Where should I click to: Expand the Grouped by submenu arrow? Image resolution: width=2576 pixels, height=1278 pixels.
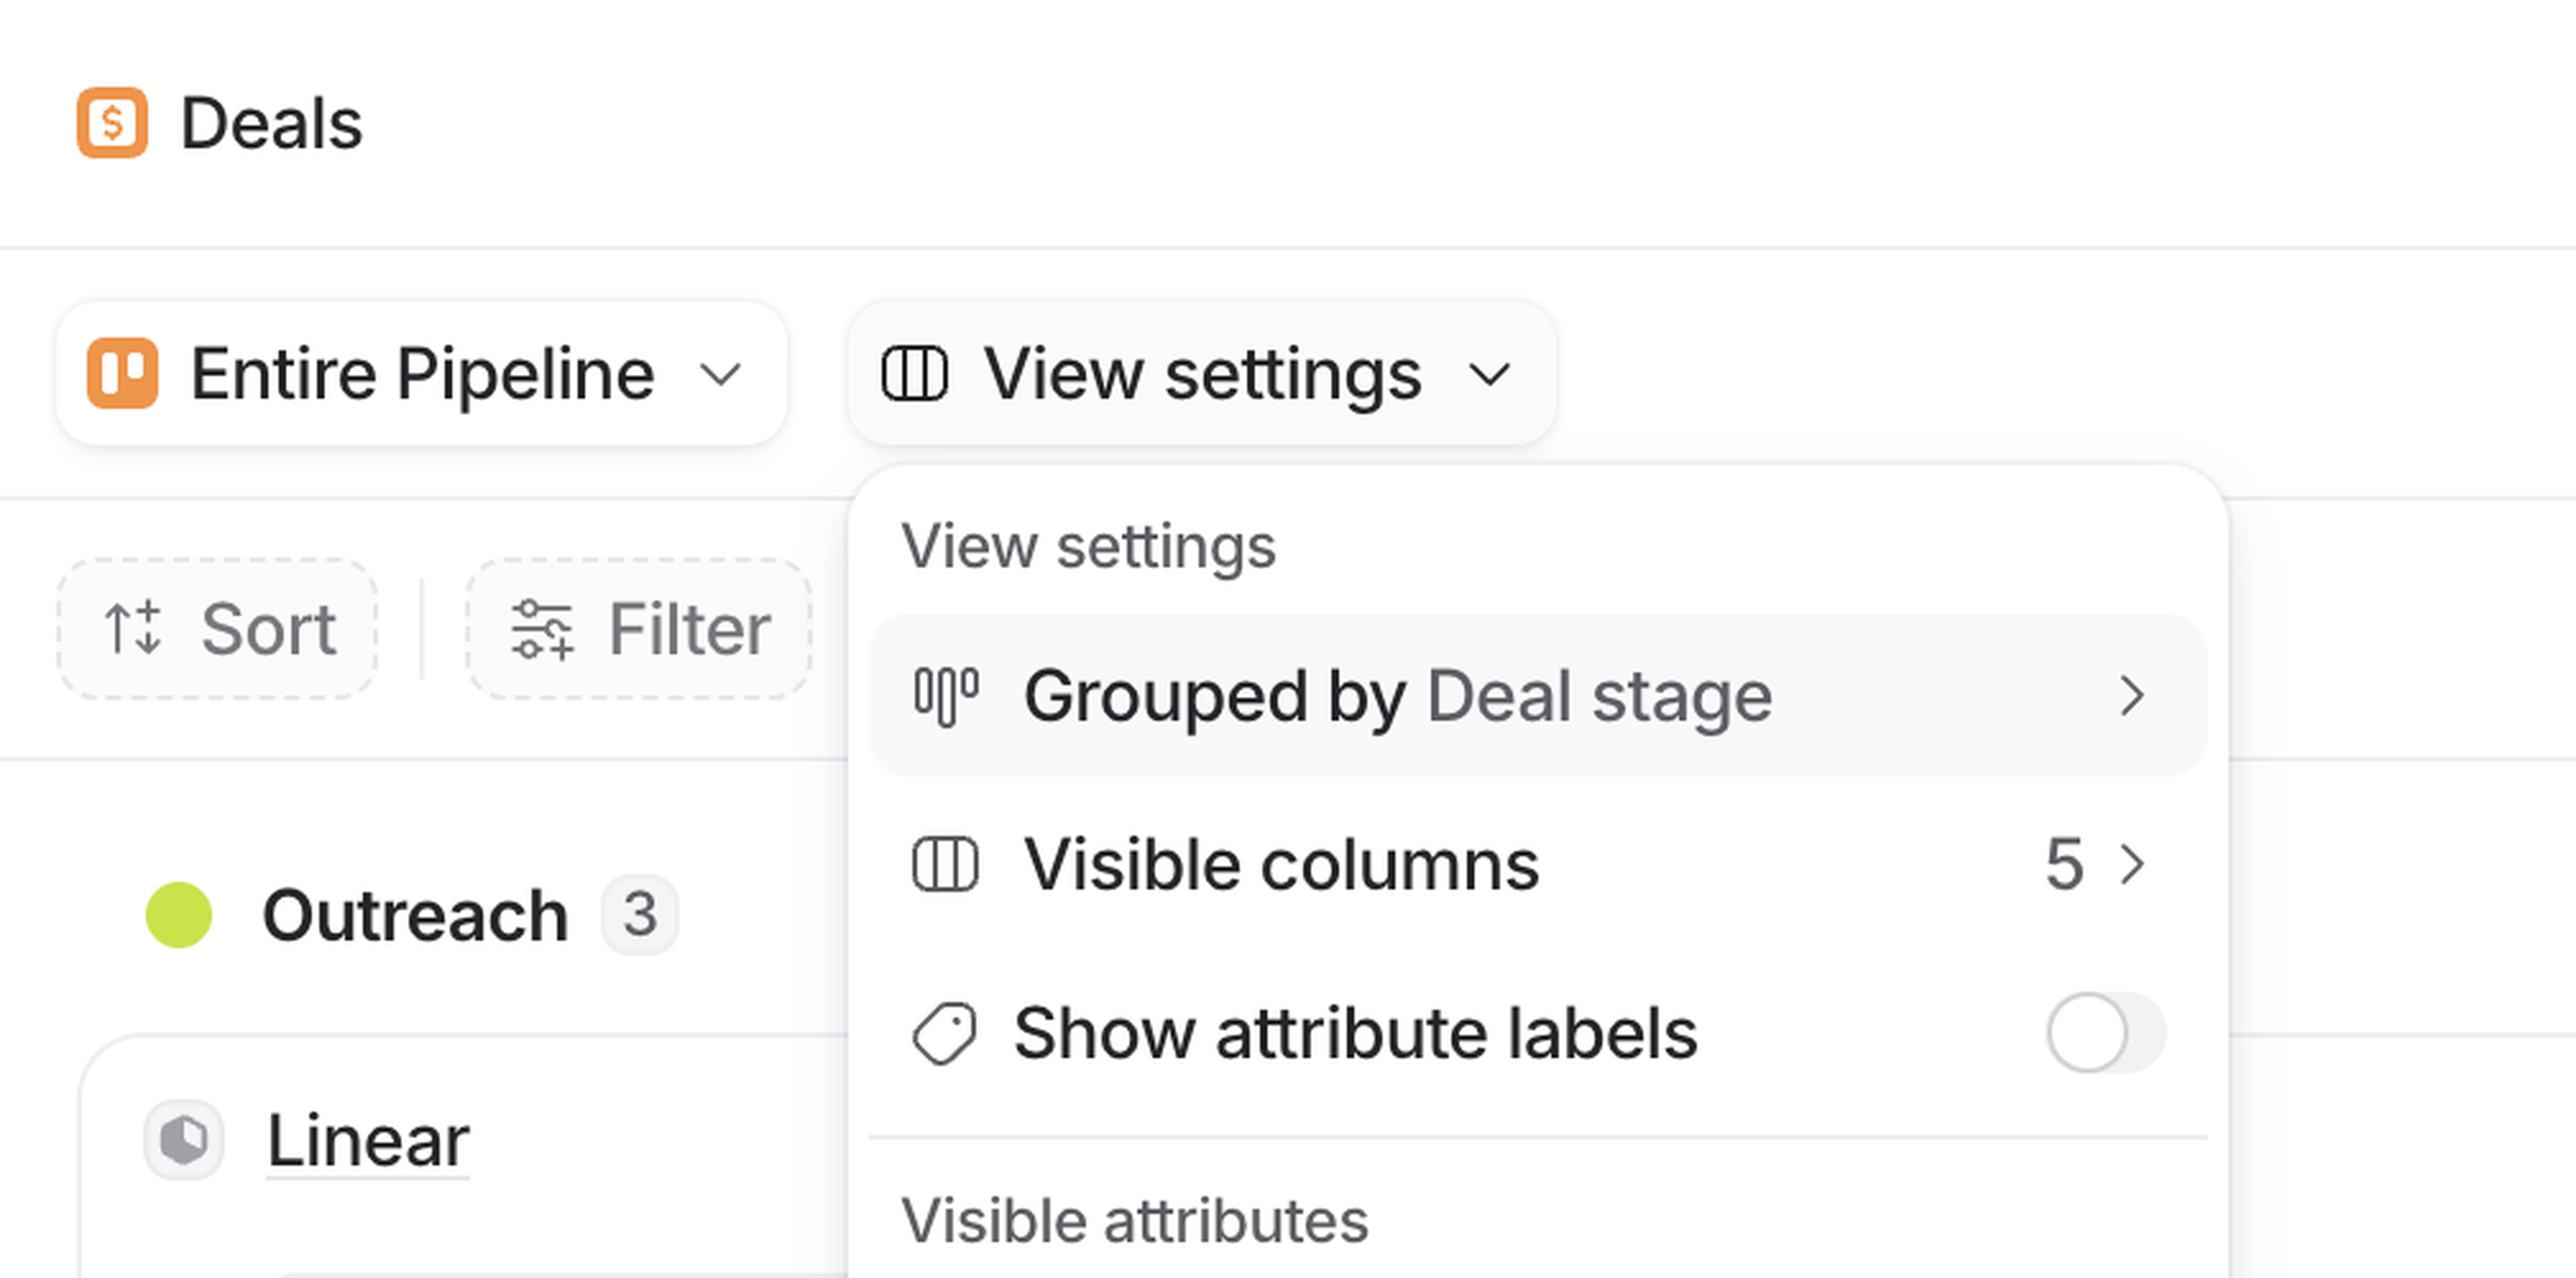pos(2131,696)
